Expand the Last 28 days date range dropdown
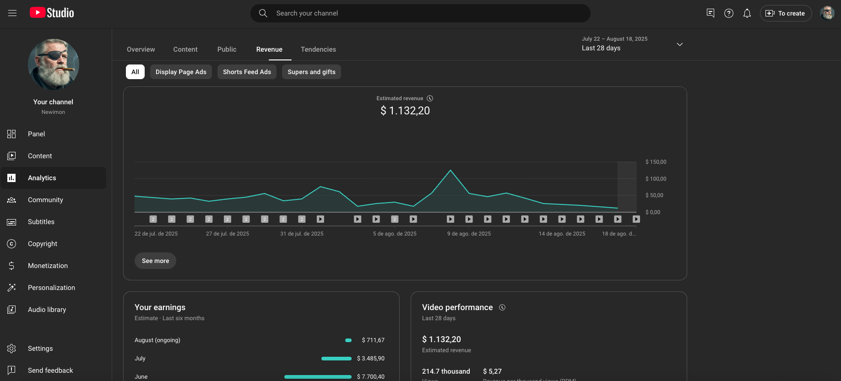 679,44
